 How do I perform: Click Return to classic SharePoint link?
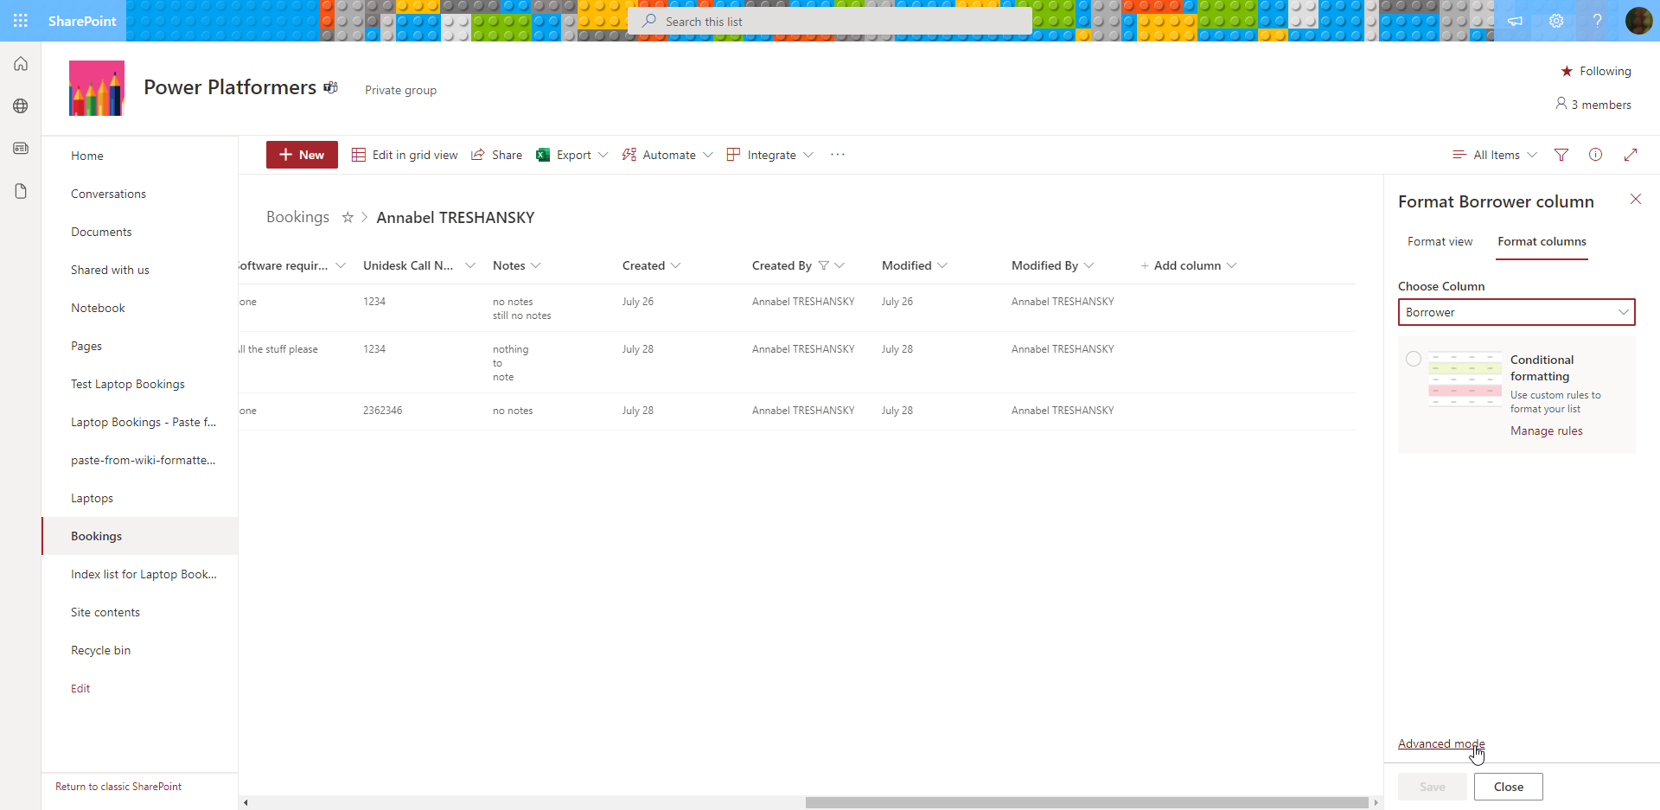click(x=118, y=787)
